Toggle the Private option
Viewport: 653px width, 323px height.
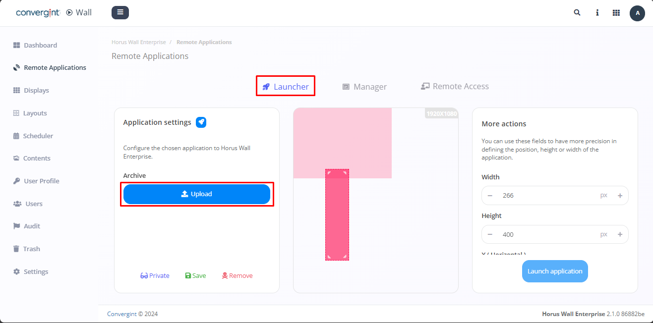pyautogui.click(x=155, y=276)
